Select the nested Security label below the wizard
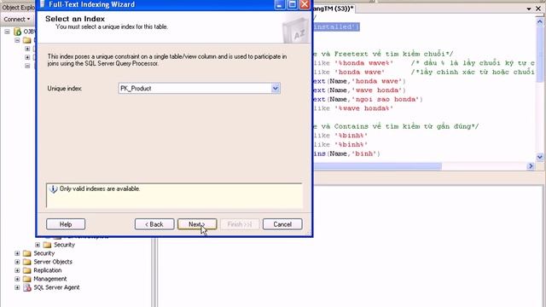Screen dimensions: 546x307 (x=65, y=245)
